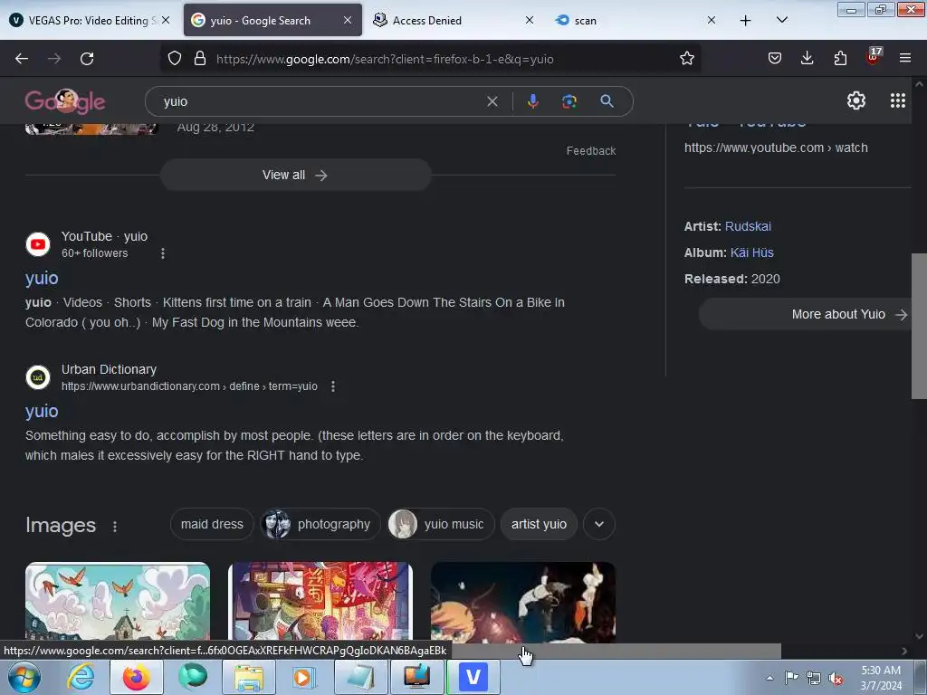Open Google quick settings gear
The height and width of the screenshot is (695, 927).
coord(856,101)
